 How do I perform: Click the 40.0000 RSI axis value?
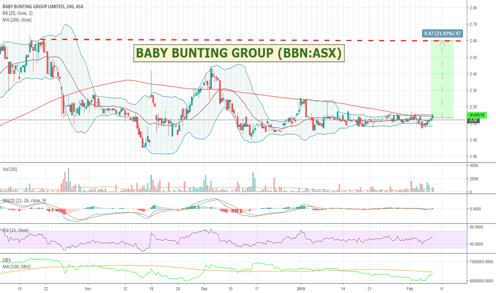(x=476, y=244)
